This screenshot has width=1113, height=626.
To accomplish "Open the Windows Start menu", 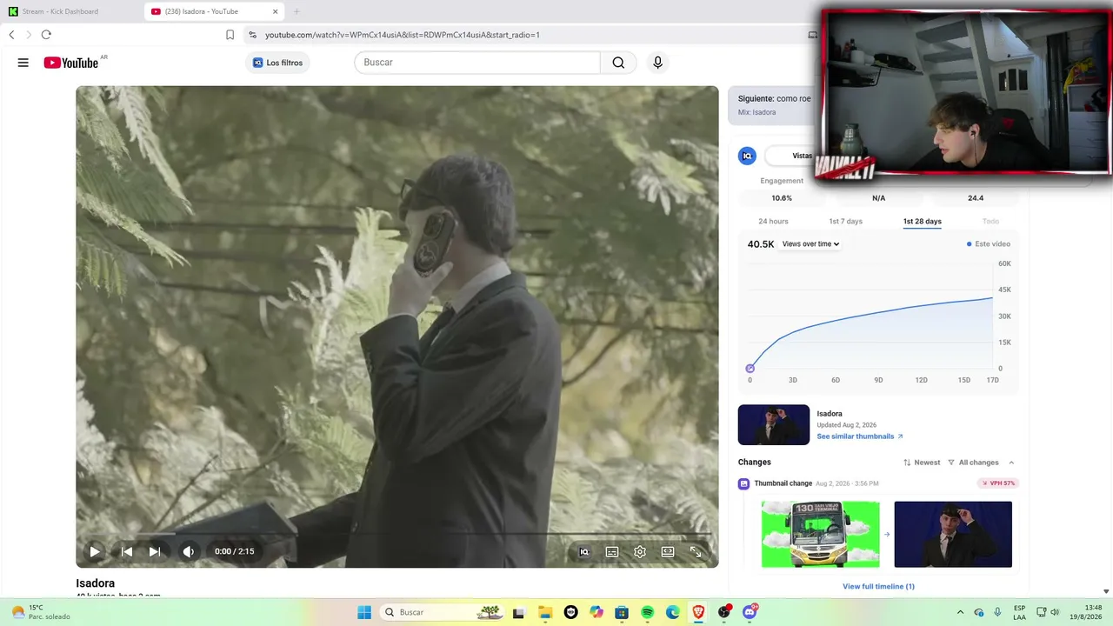I will [x=364, y=613].
